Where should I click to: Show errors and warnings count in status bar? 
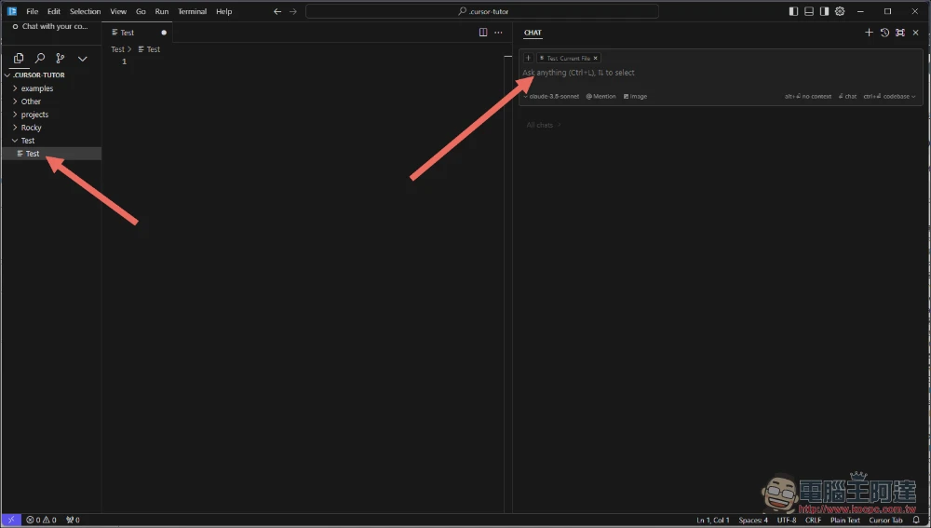tap(41, 520)
